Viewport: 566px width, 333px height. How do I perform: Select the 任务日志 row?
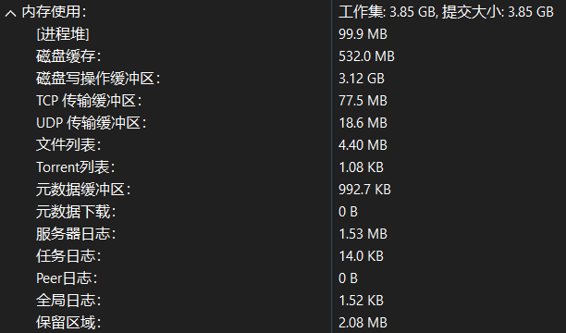(283, 256)
